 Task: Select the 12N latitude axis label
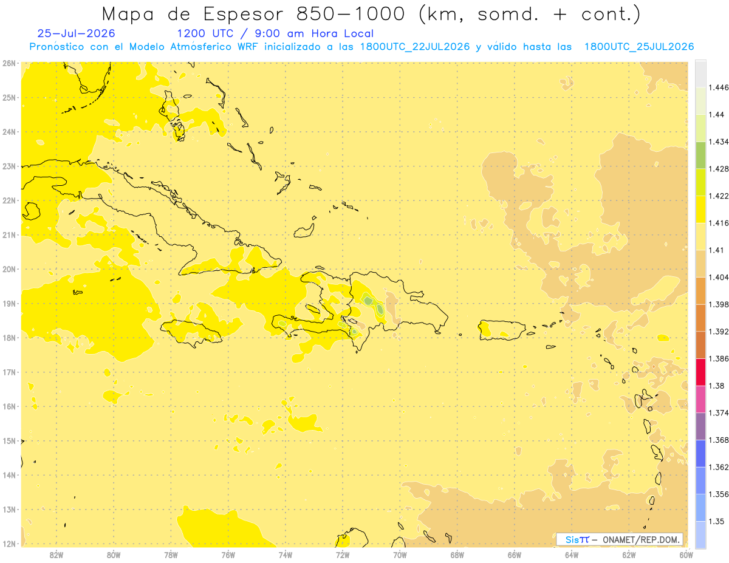10,544
